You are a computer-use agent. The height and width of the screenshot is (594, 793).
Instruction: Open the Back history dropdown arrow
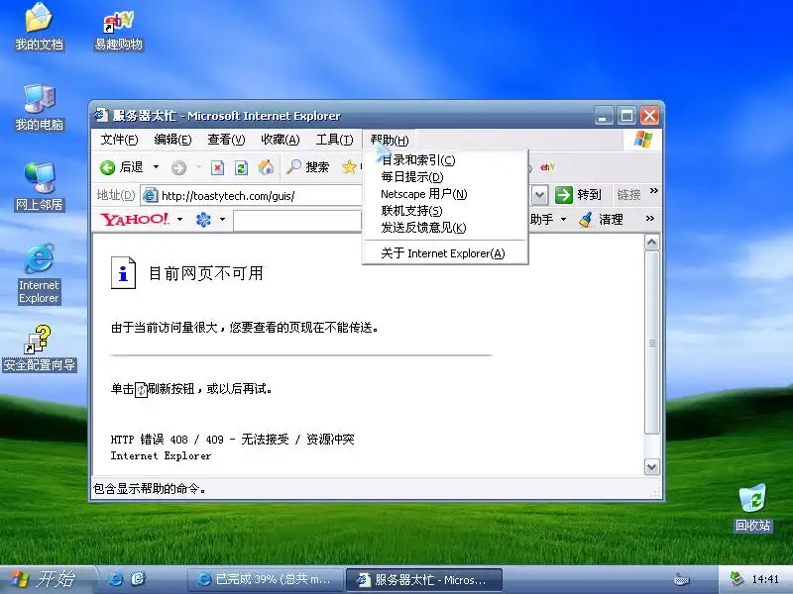pyautogui.click(x=156, y=166)
